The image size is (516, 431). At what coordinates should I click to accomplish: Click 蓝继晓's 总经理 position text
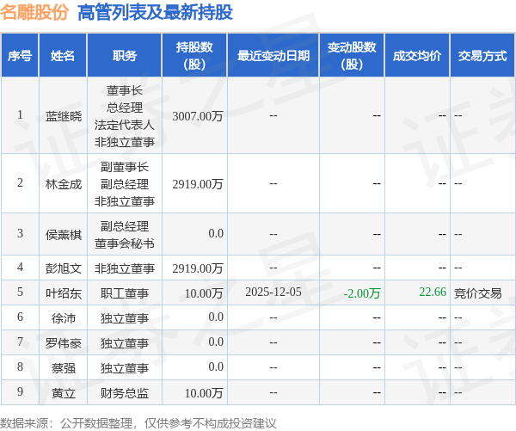coord(125,108)
